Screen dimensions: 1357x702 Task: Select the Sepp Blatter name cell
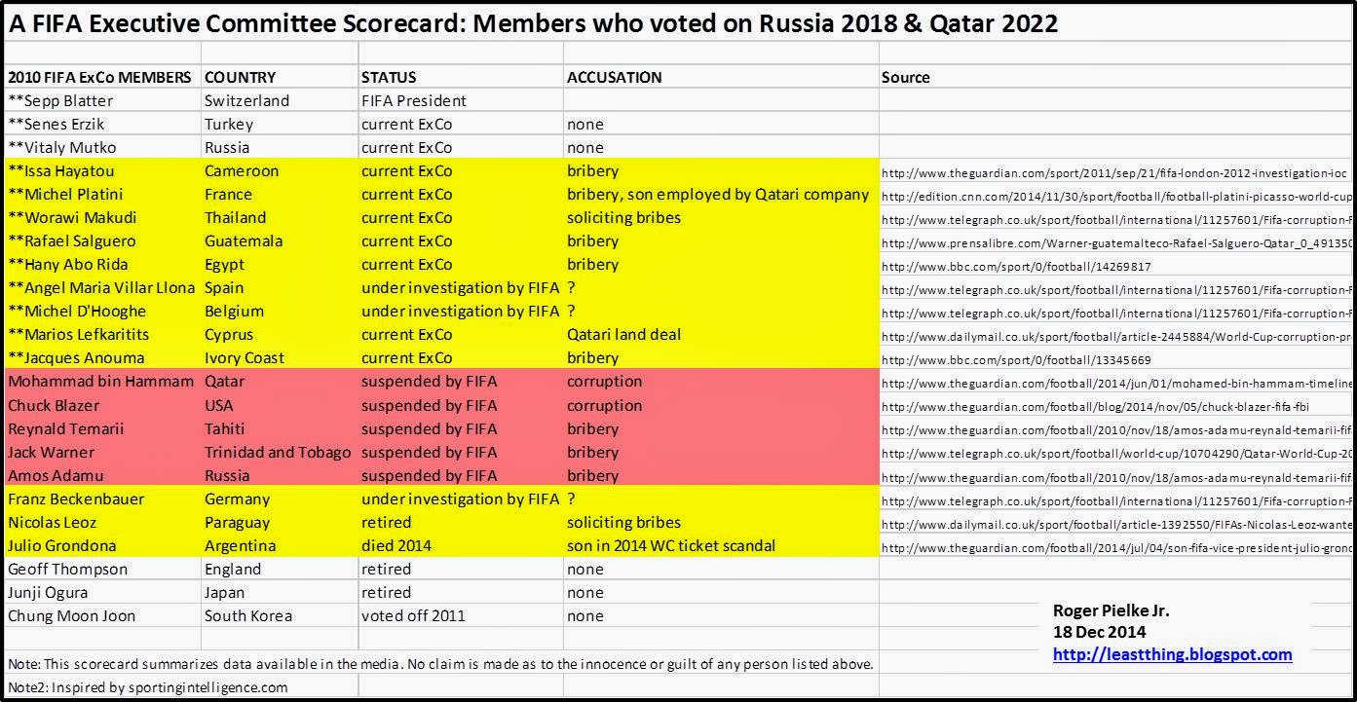click(102, 100)
